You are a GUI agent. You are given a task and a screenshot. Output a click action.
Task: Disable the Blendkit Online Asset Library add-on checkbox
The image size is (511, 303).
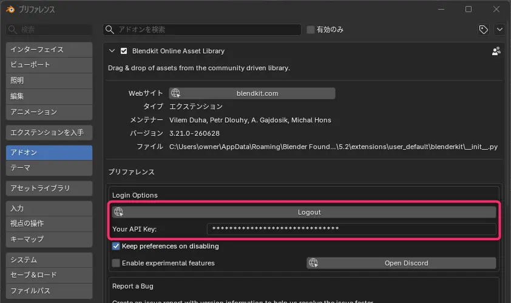coord(124,51)
